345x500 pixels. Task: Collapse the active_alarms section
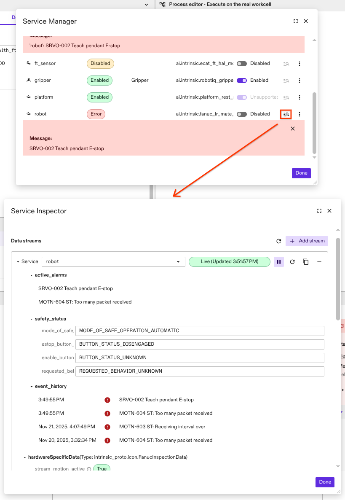pos(32,275)
